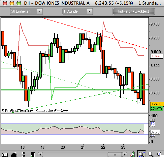Viewport: 164px width, 157px height.
Task: Click the horizontal scrollbar thumb
Action: 115,154
